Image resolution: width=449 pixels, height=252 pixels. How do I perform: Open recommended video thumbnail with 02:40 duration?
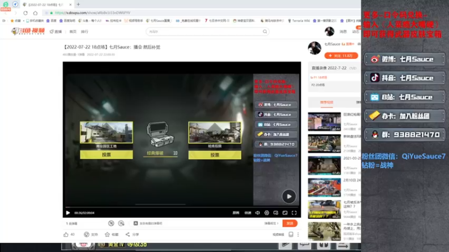(x=324, y=144)
